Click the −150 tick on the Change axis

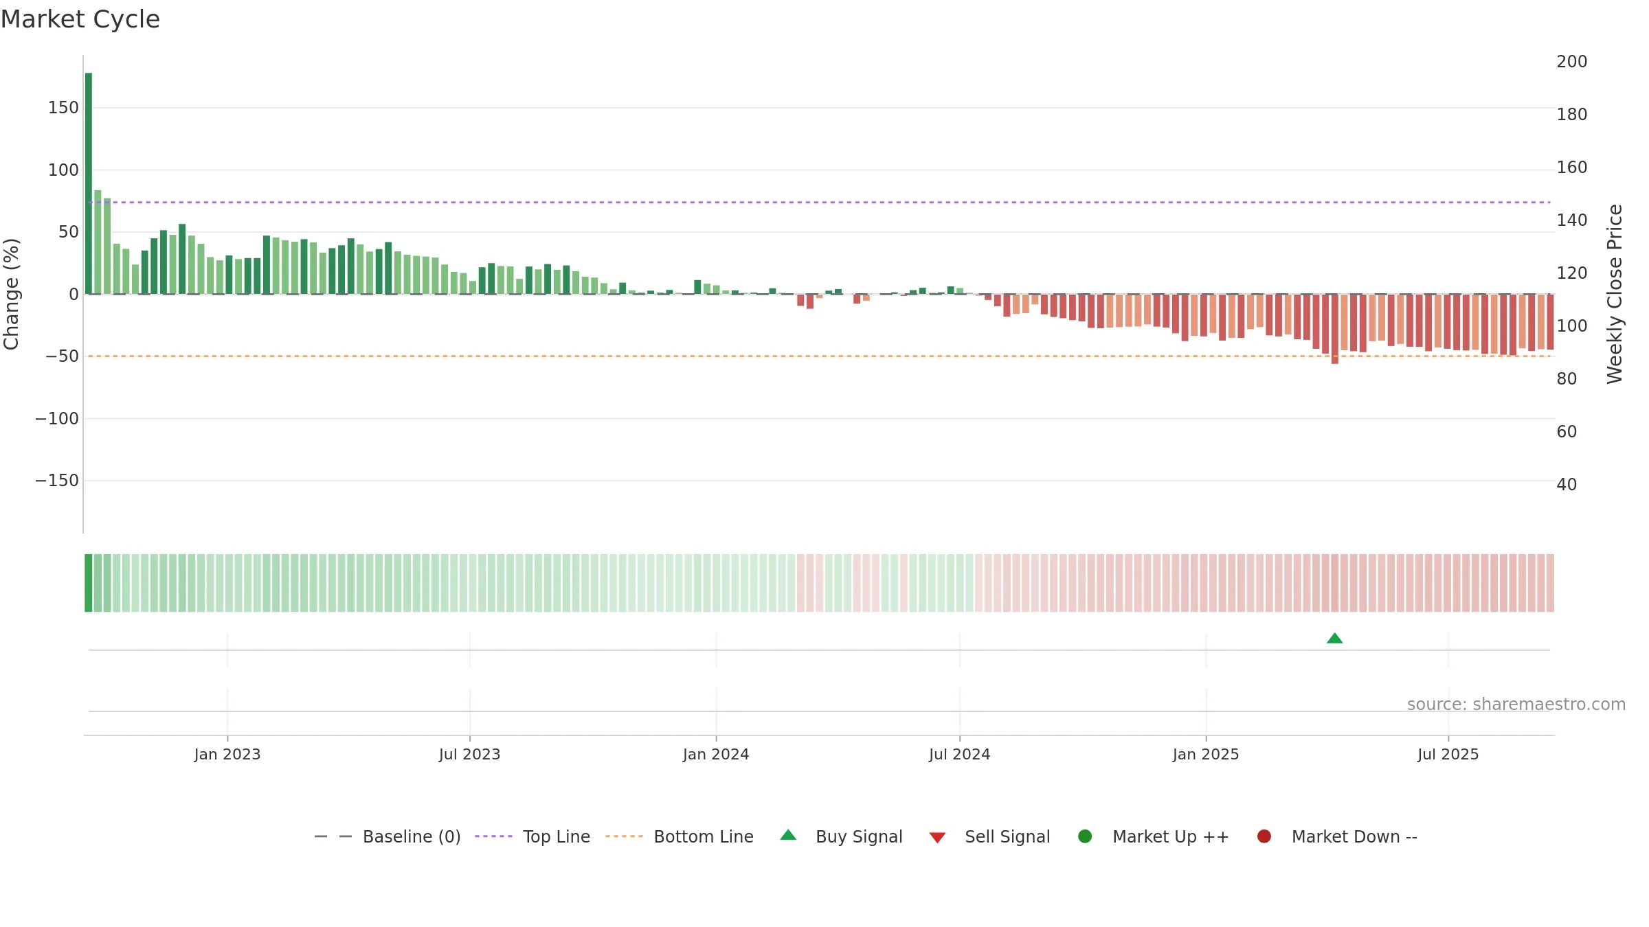point(57,481)
